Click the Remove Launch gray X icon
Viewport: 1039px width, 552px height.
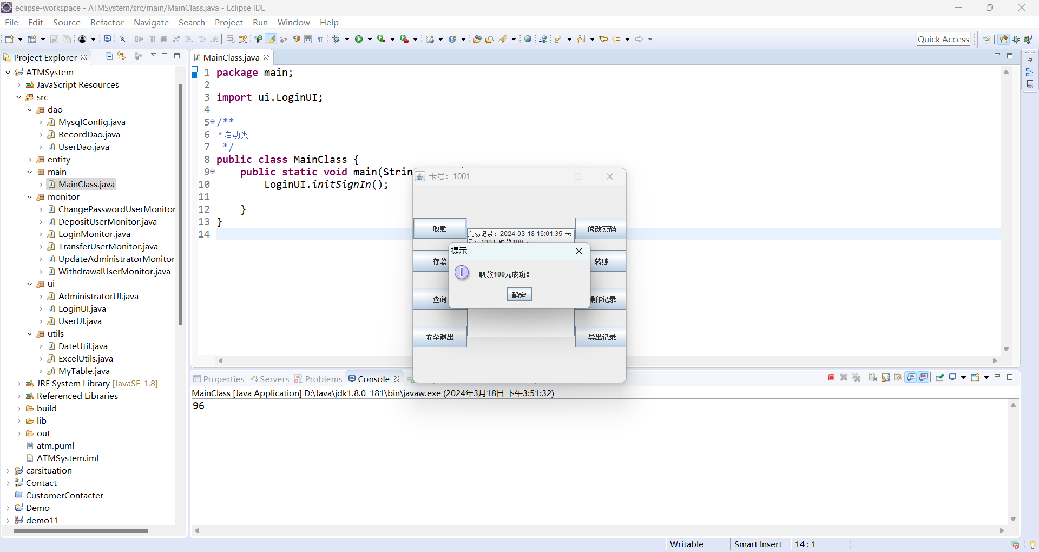[x=844, y=377]
